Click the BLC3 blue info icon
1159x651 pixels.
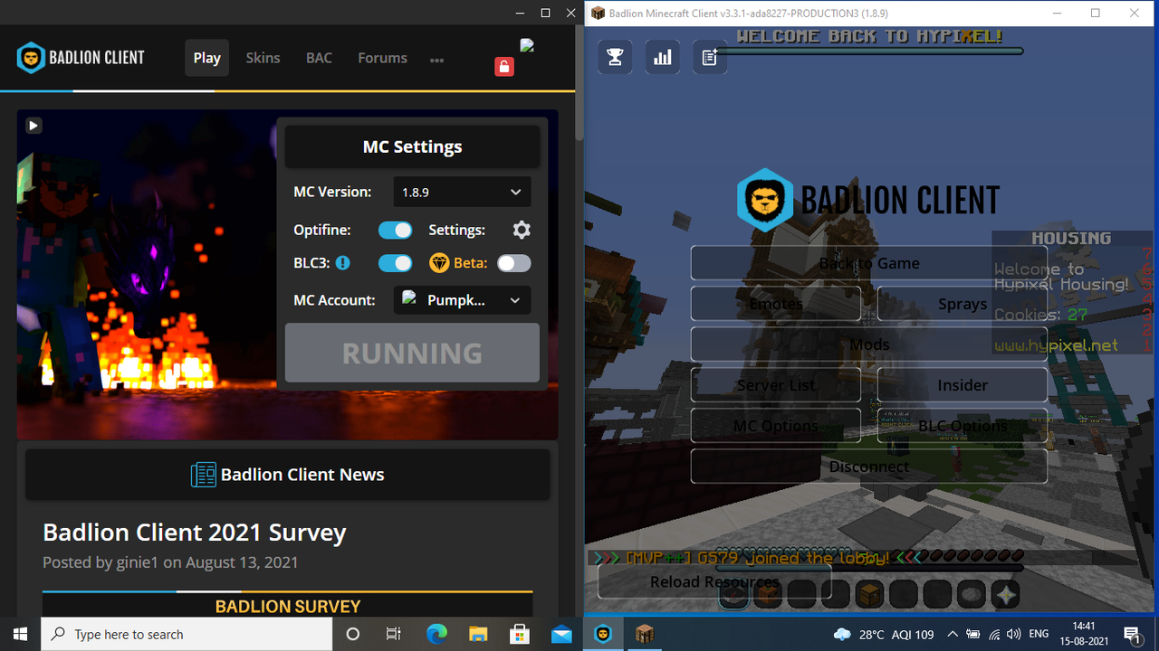(x=342, y=263)
